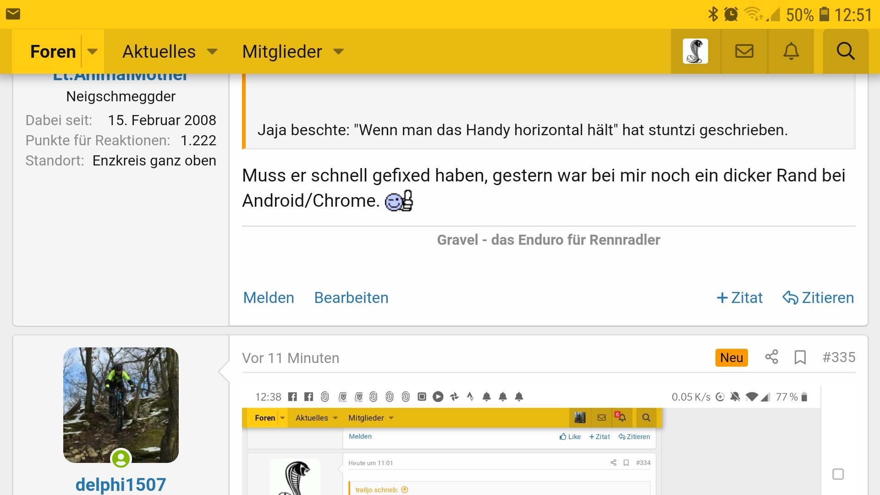This screenshot has width=880, height=495.
Task: Reply using the Zitieren button
Action: (x=818, y=298)
